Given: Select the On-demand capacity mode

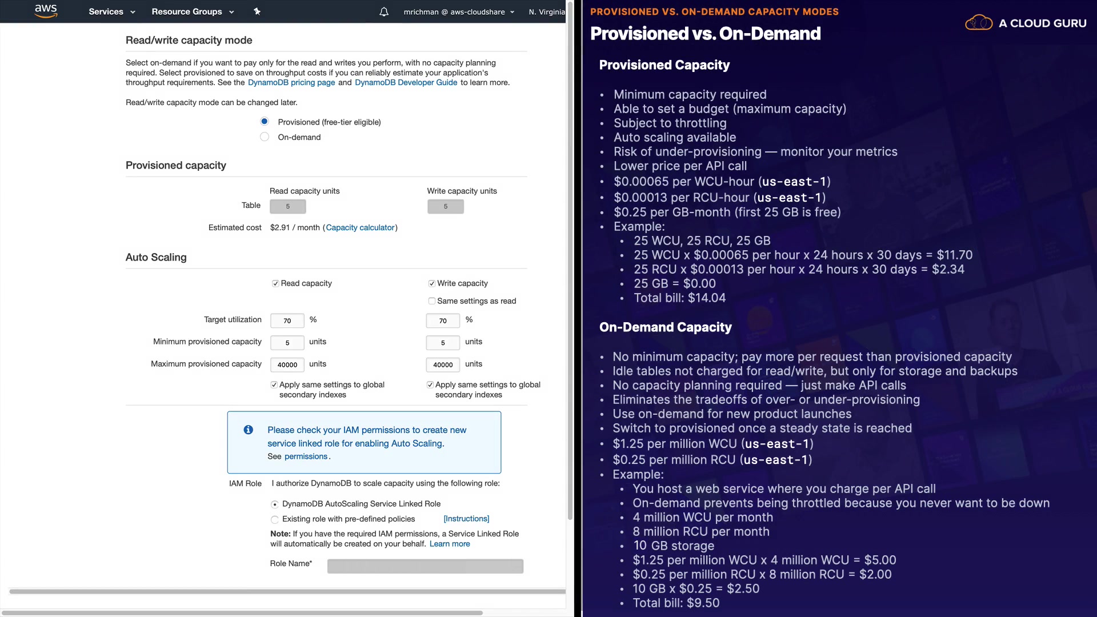Looking at the screenshot, I should [265, 137].
